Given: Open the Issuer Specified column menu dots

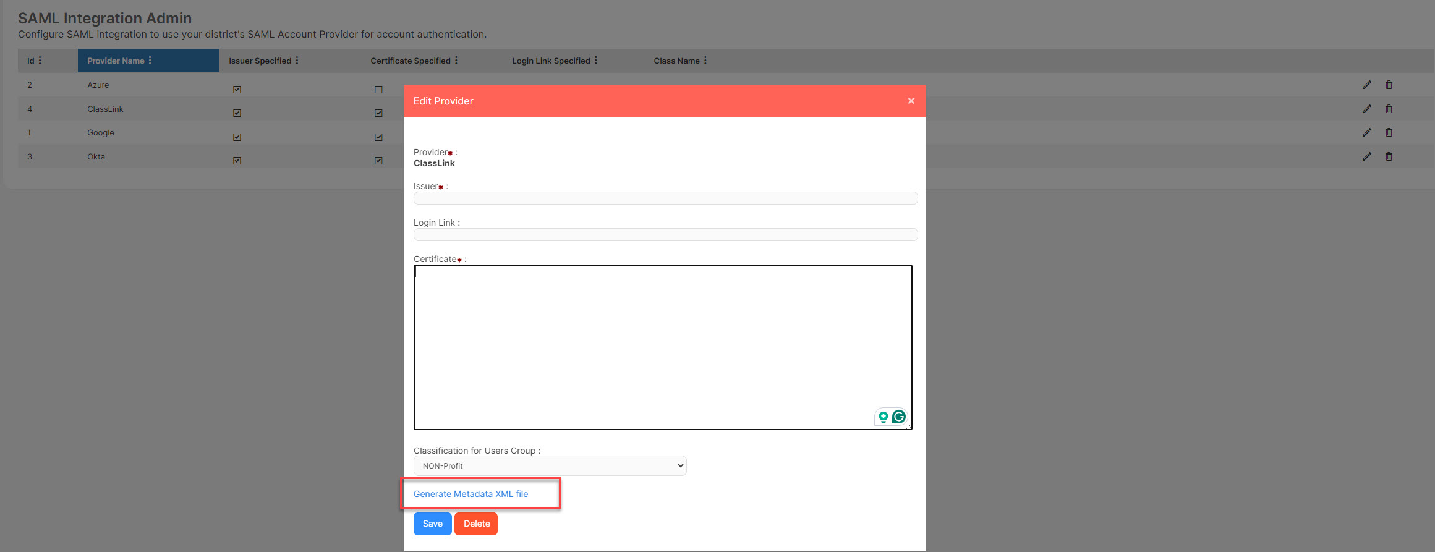Looking at the screenshot, I should pyautogui.click(x=297, y=61).
